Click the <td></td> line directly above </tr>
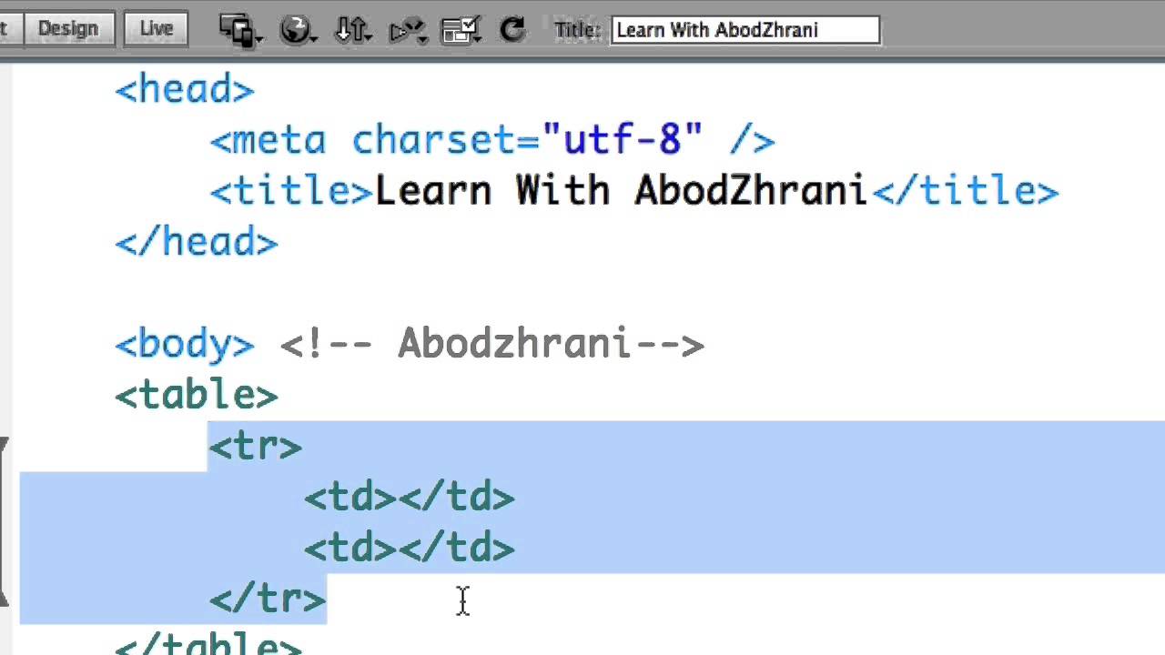This screenshot has width=1165, height=655. (x=410, y=549)
